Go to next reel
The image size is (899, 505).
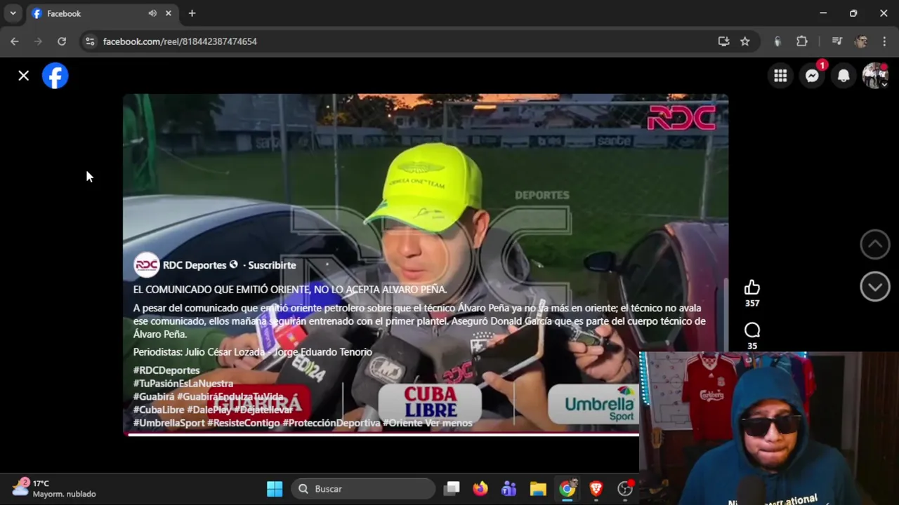(875, 286)
